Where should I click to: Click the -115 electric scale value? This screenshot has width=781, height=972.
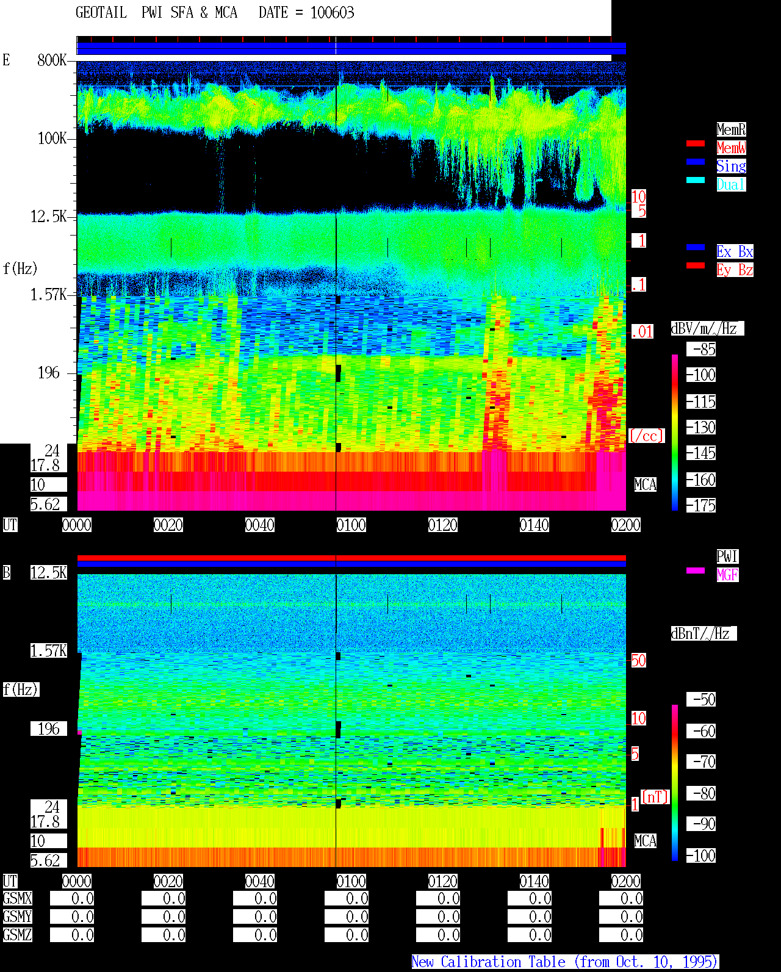pos(701,402)
